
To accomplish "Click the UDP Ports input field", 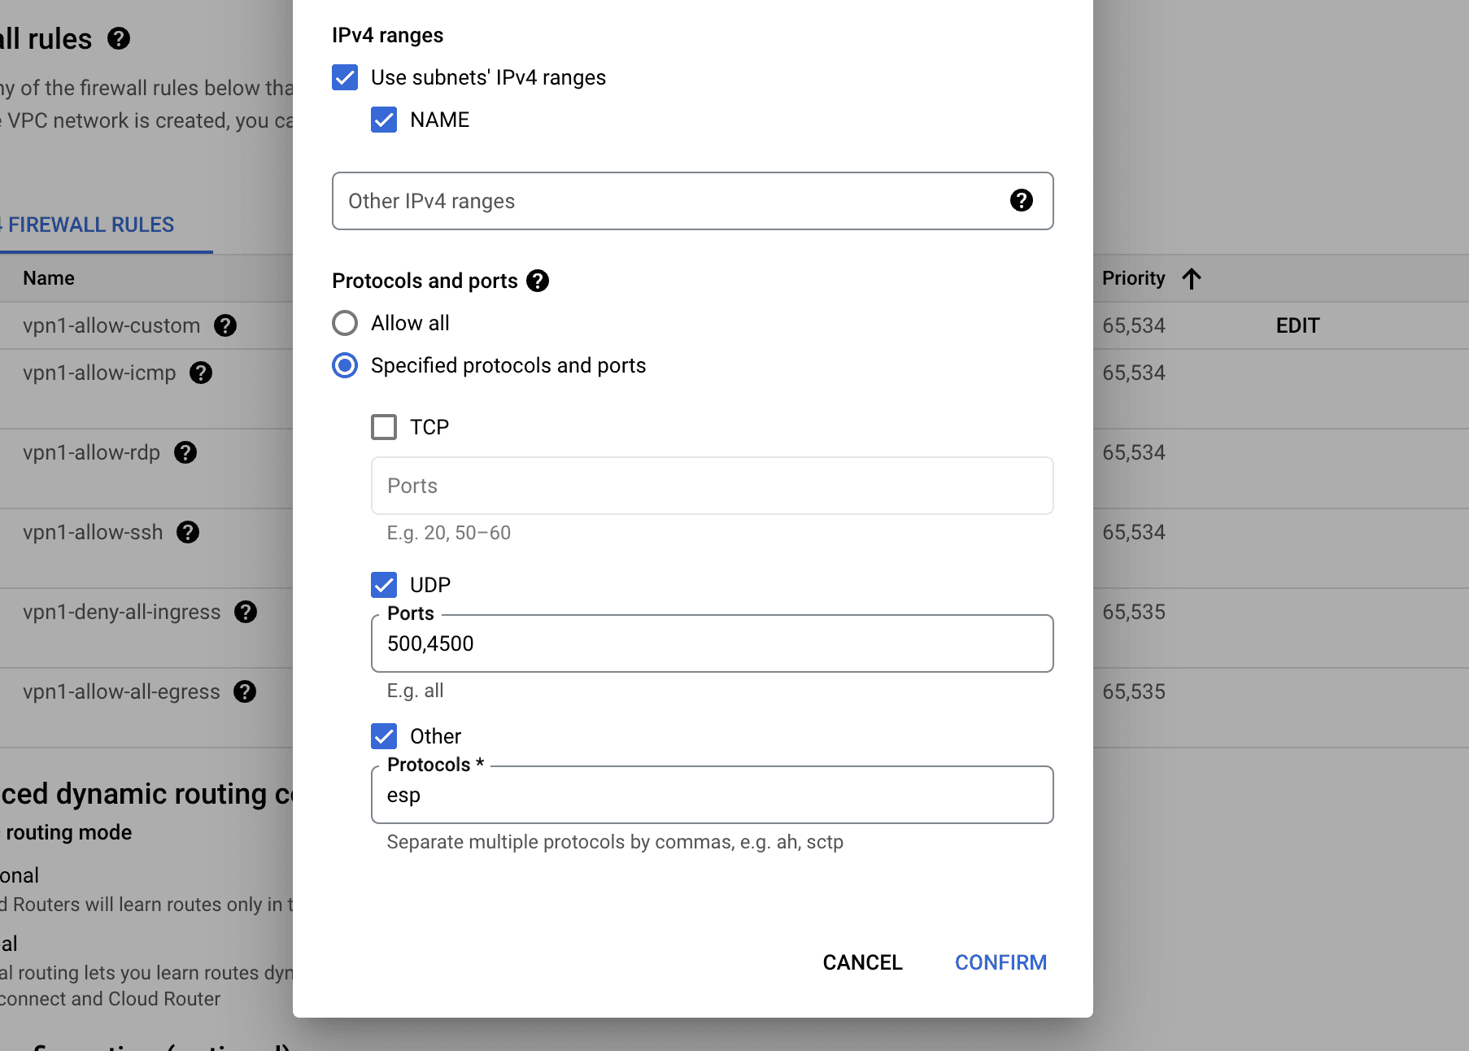I will pos(712,643).
